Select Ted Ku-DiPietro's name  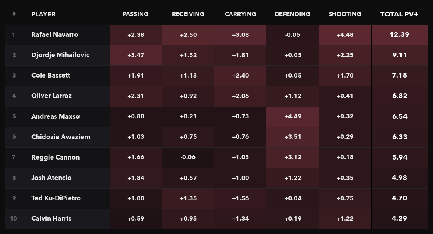tap(56, 198)
